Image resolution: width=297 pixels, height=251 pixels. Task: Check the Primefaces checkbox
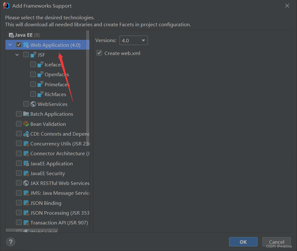click(33, 84)
